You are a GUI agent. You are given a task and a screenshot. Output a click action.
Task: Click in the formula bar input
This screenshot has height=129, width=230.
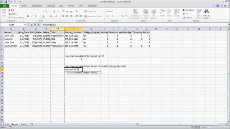[x=134, y=25]
